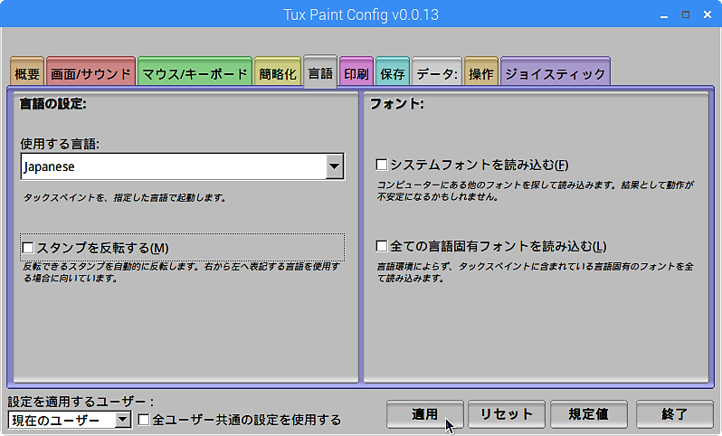Open the ジョイスティック tab
722x436 pixels.
tap(556, 71)
